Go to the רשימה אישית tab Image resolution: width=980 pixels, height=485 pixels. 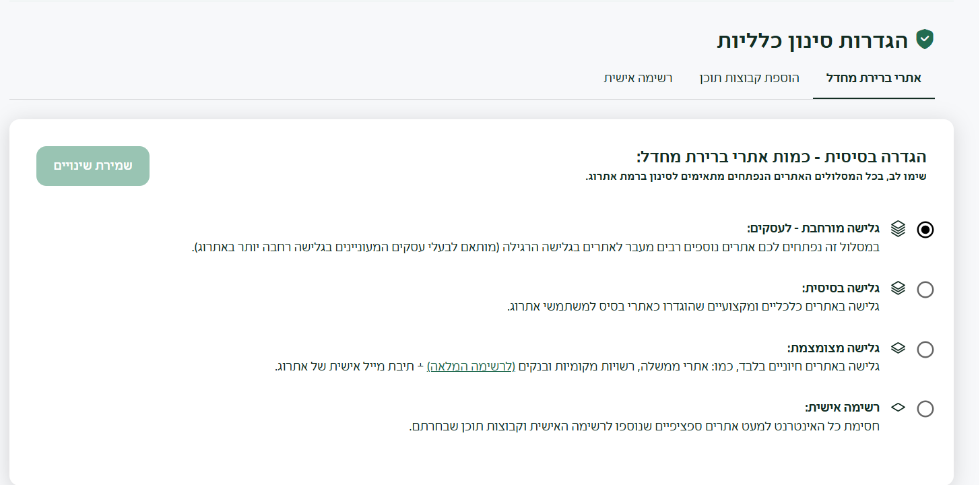point(638,78)
